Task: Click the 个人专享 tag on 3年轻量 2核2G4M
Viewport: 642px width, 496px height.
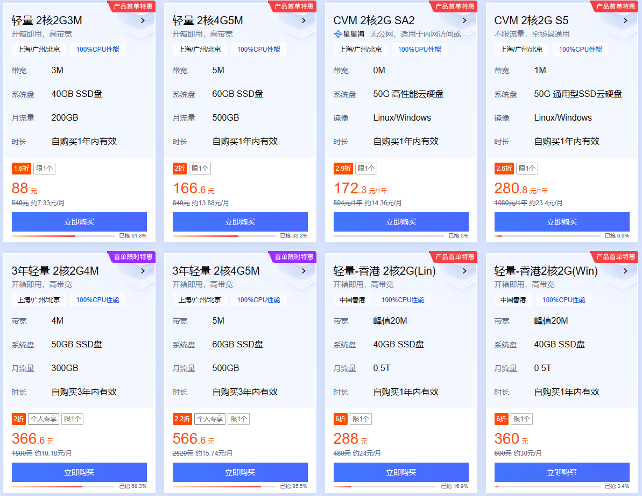Action: [44, 418]
